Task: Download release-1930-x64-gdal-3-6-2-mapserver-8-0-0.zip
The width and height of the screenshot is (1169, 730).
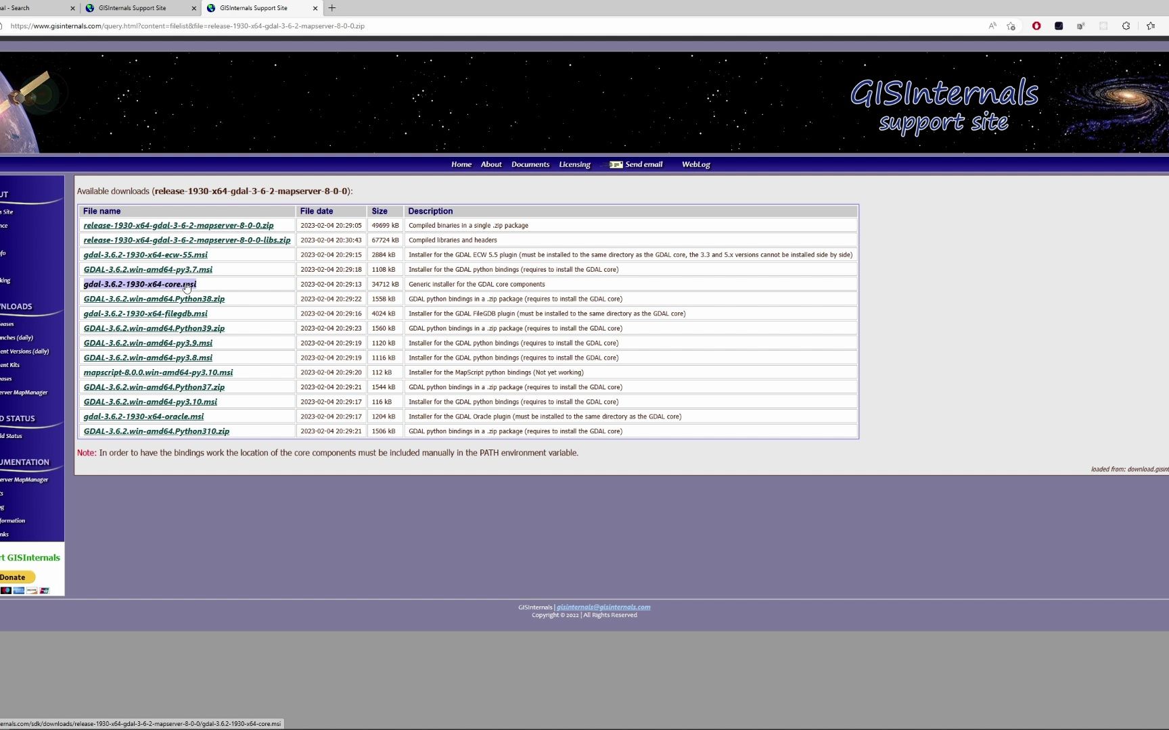Action: [179, 226]
